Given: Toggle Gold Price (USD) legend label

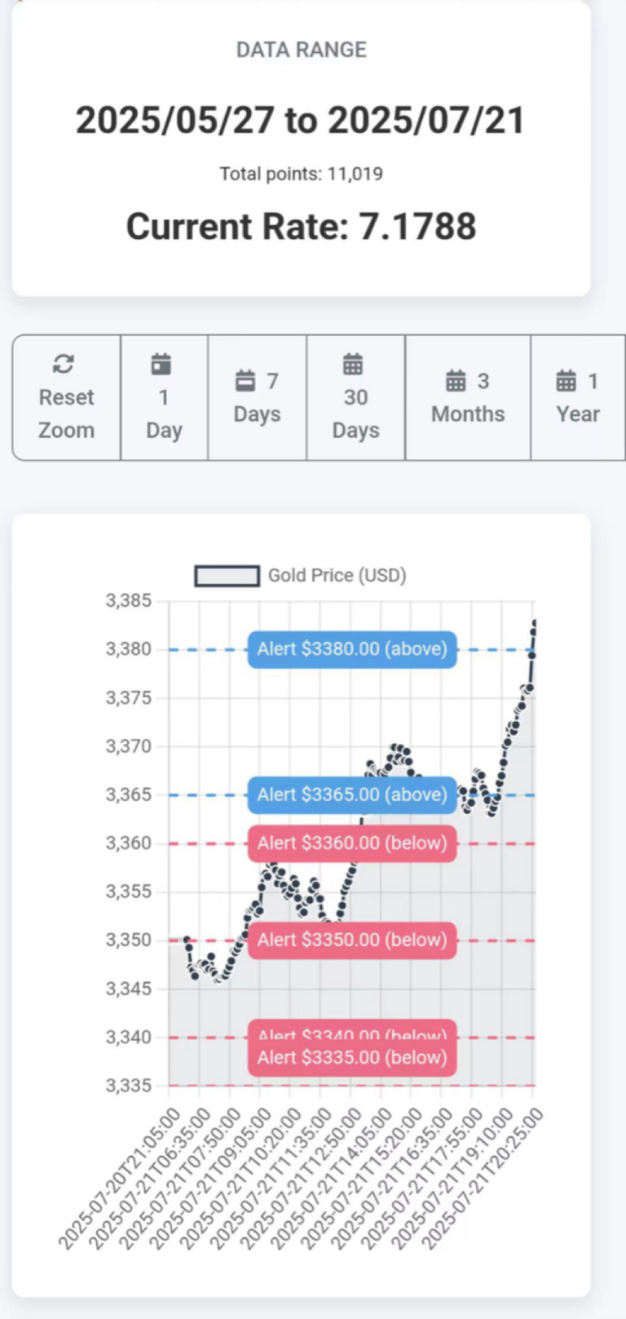Looking at the screenshot, I should (x=337, y=575).
